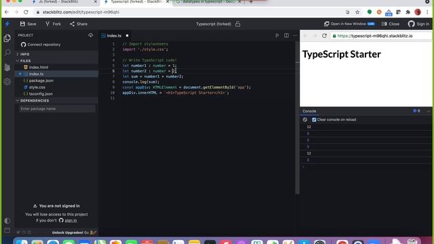Select the Console tab
Image resolution: width=434 pixels, height=244 pixels.
point(309,111)
